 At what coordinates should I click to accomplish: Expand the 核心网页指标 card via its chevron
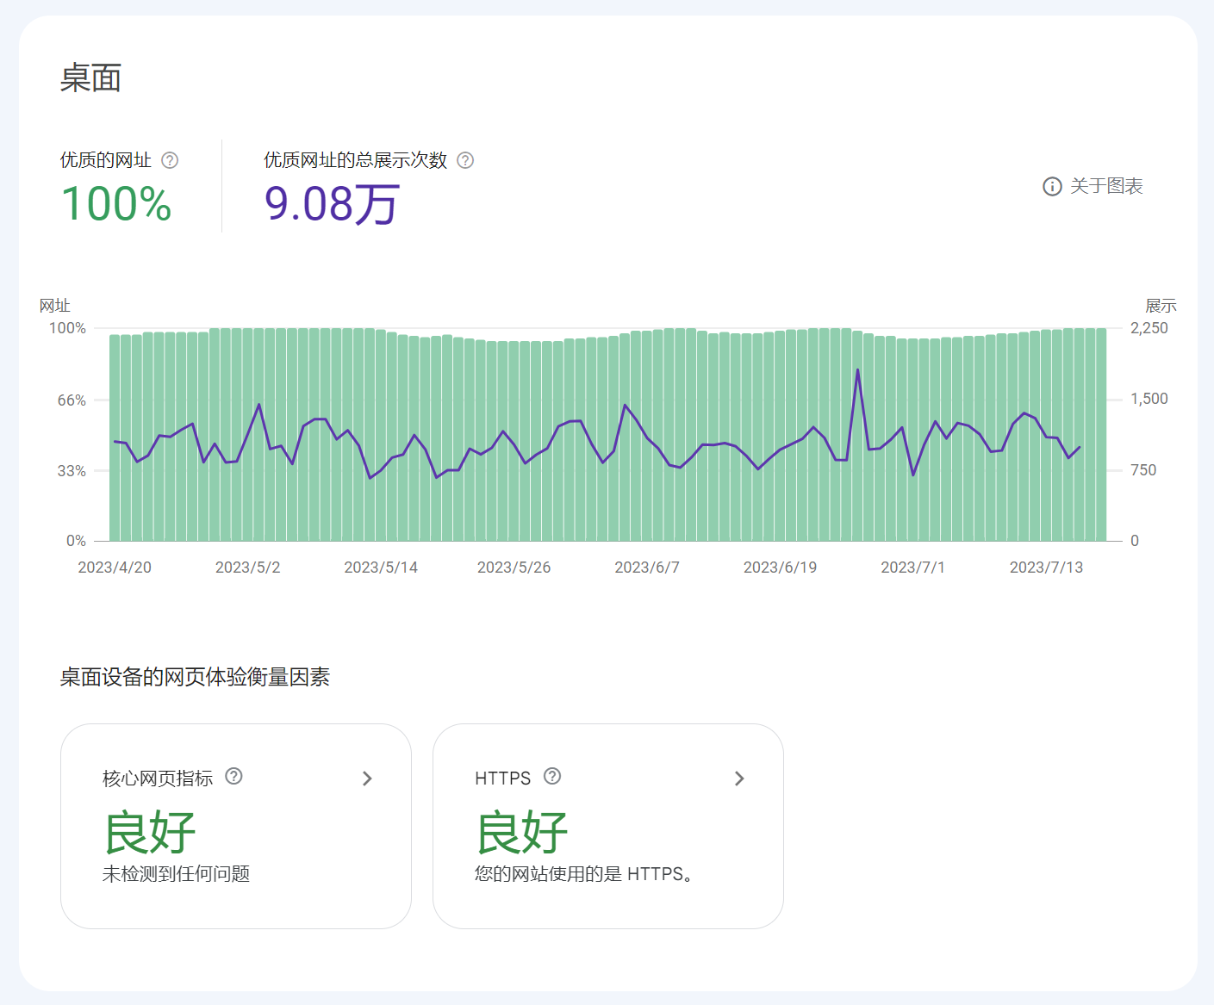click(367, 779)
